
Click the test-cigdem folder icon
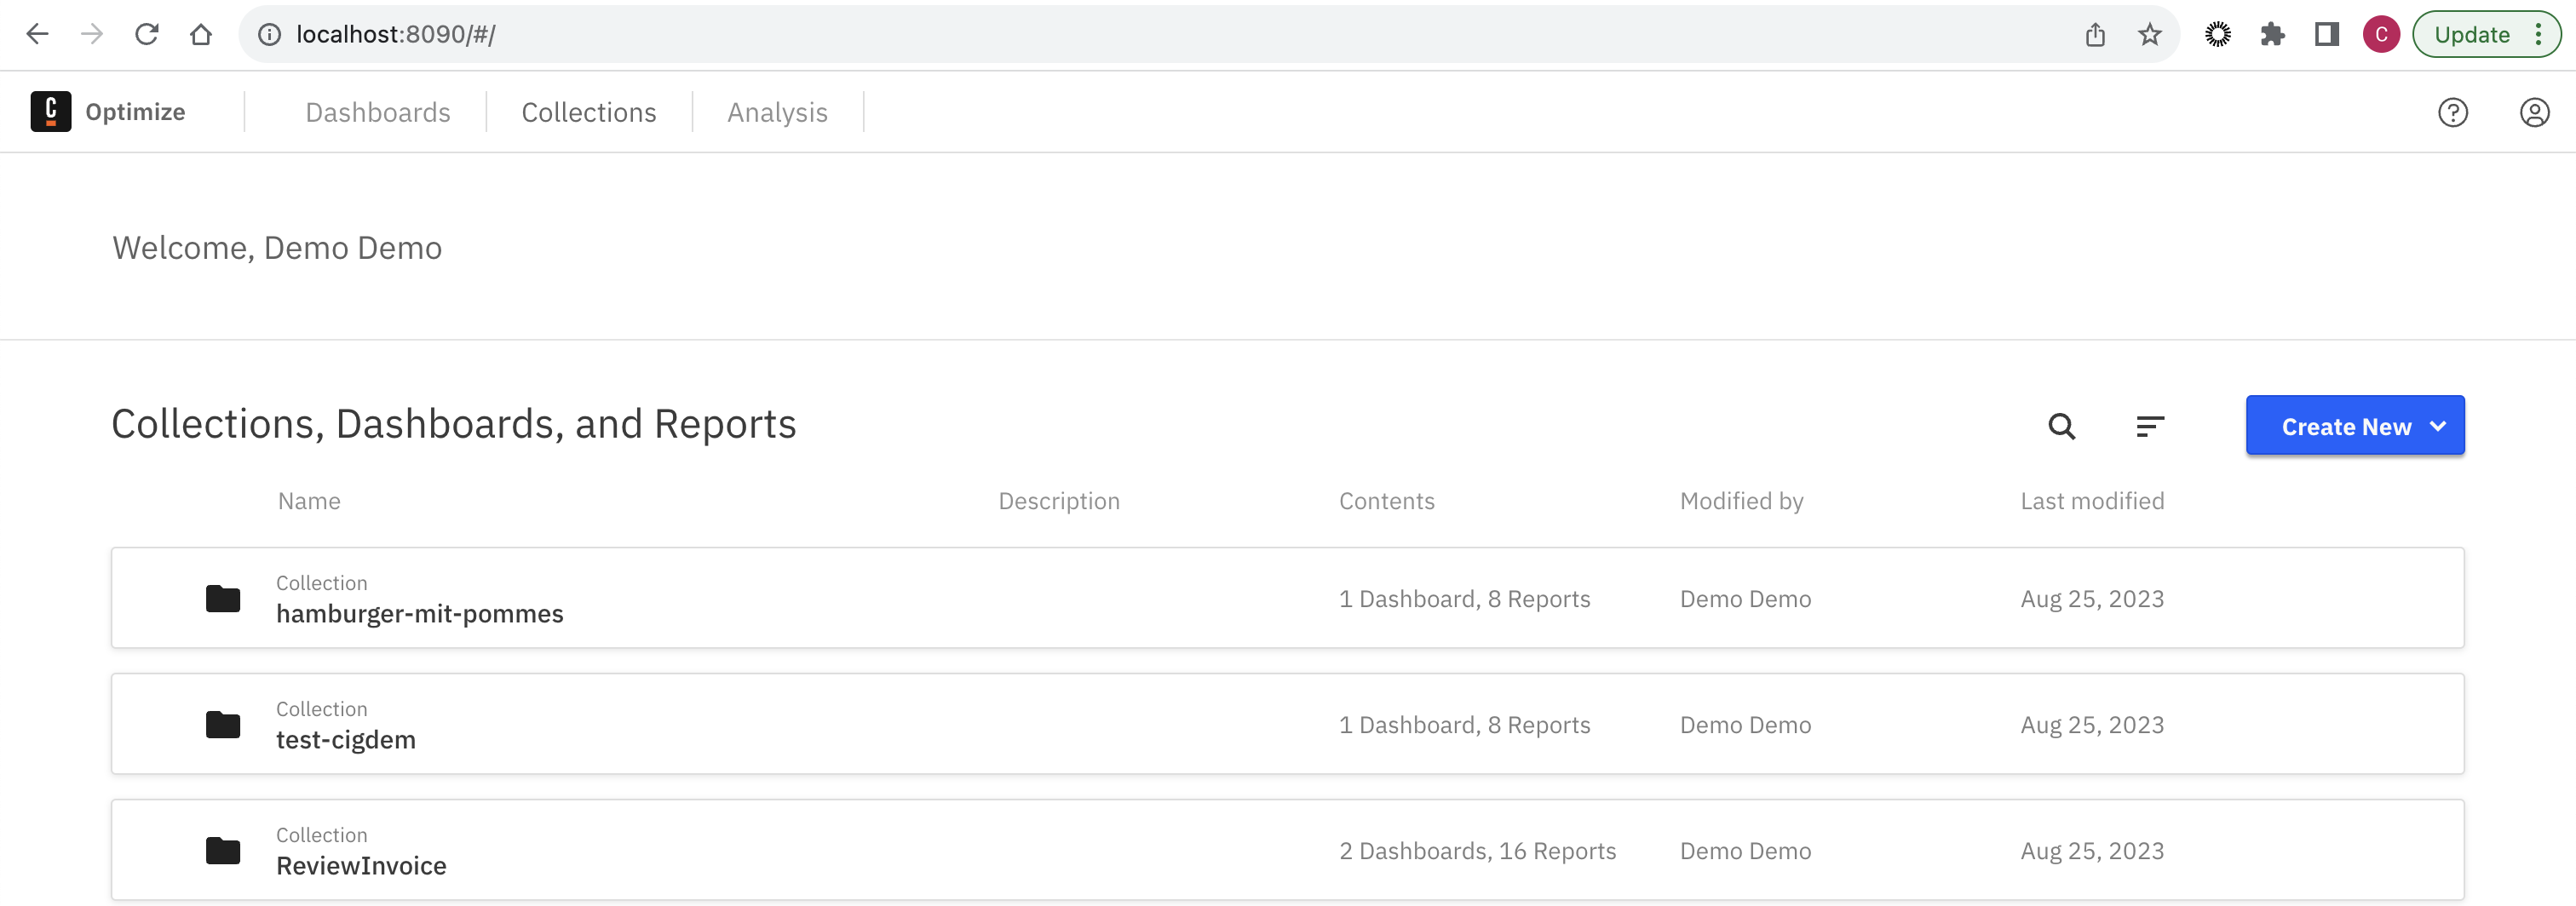point(222,725)
